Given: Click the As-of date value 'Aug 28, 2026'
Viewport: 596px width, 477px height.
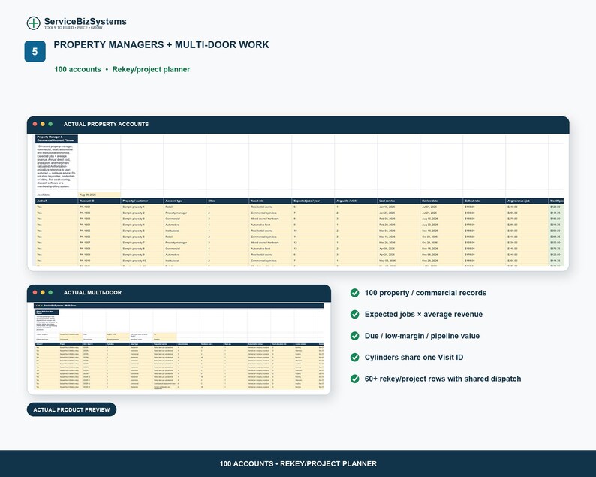Looking at the screenshot, I should 99,195.
